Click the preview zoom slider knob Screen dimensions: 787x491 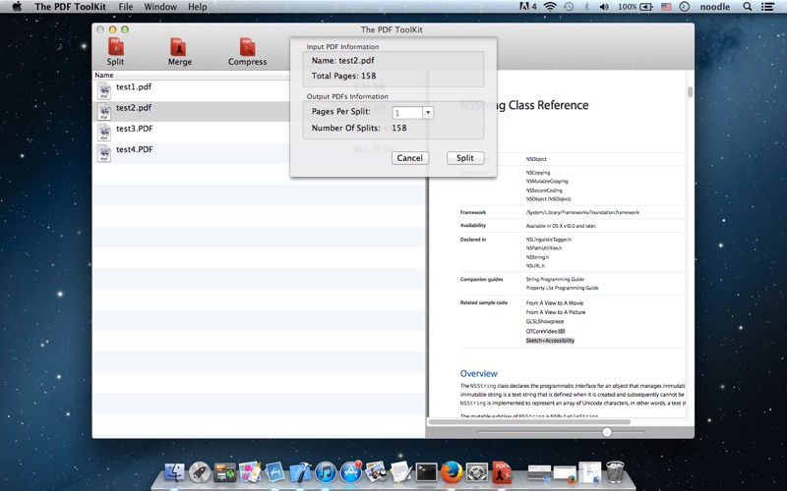(x=607, y=432)
